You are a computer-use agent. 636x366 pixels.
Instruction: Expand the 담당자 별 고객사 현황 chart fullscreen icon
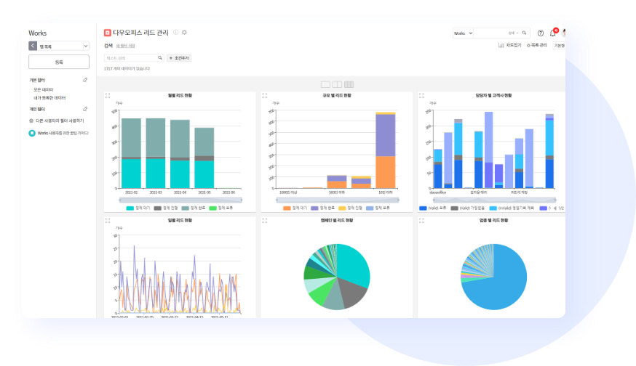click(421, 96)
